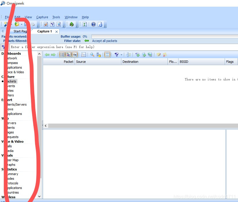Click the horizontal scrollbar left arrow
Screen dimensions: 238x202
tap(46, 126)
